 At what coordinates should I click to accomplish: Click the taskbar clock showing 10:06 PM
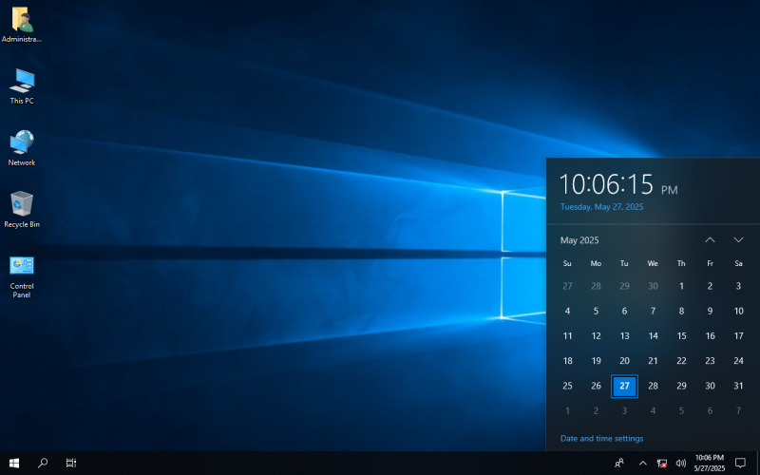point(709,463)
